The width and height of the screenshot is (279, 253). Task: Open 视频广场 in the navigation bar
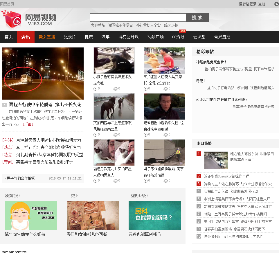point(156,37)
